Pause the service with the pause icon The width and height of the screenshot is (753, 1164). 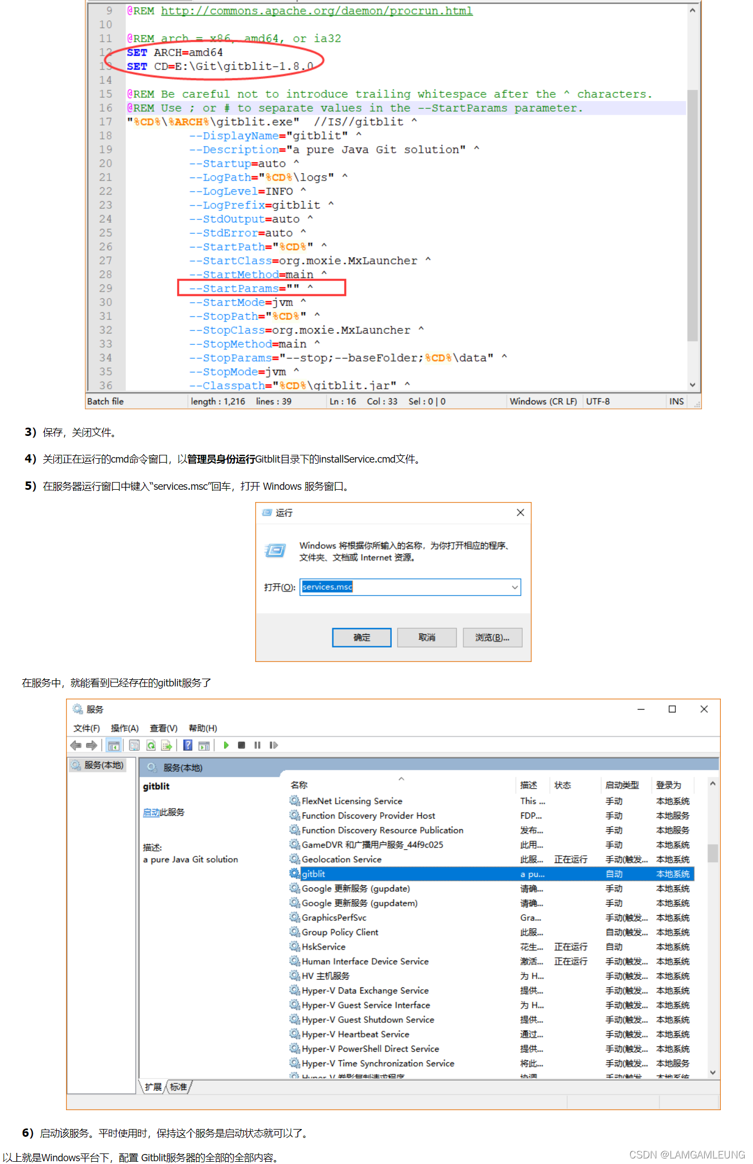click(257, 745)
